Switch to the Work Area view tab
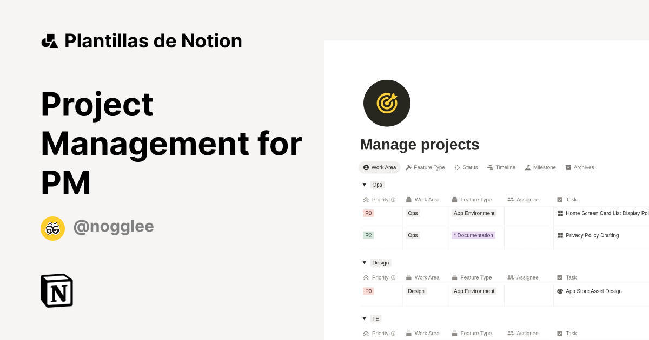The image size is (649, 340). pos(379,167)
